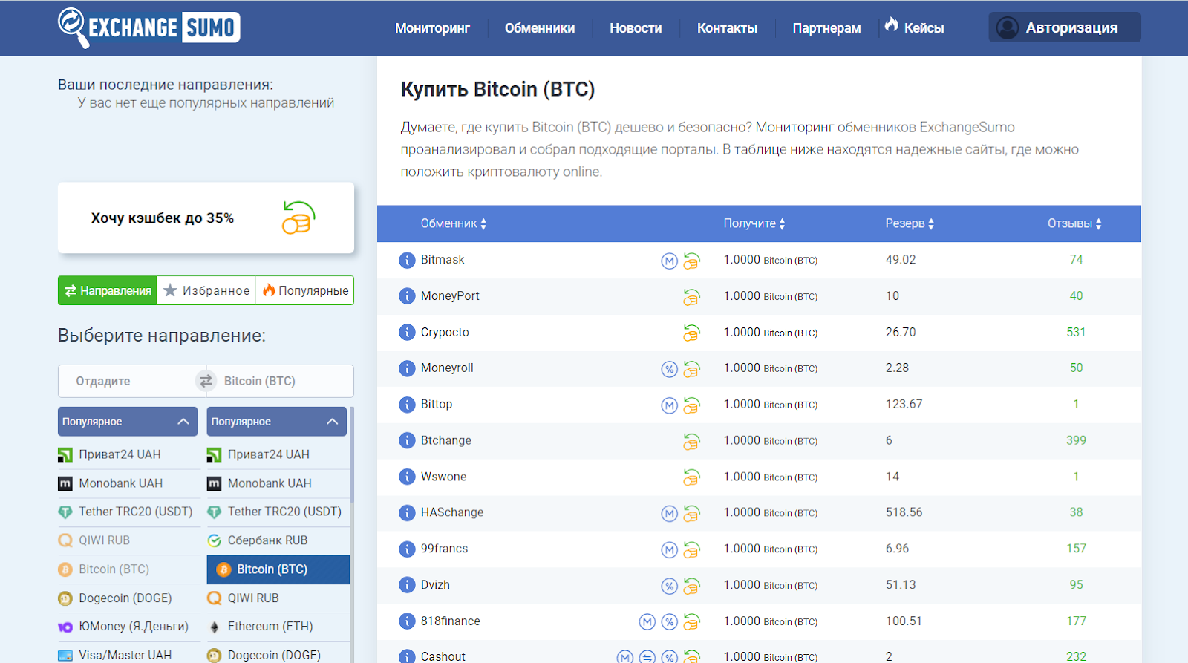This screenshot has width=1188, height=663.
Task: Collapse the right Популярное list
Action: point(277,421)
